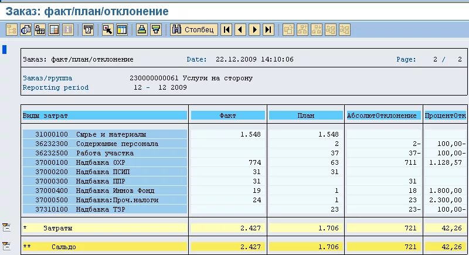469x255 pixels.
Task: Click План value 63 for Надбавка ОХР
Action: point(334,162)
